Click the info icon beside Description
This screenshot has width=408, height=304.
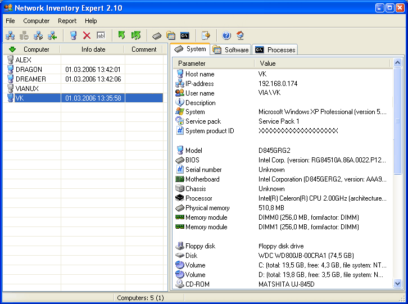(x=180, y=102)
